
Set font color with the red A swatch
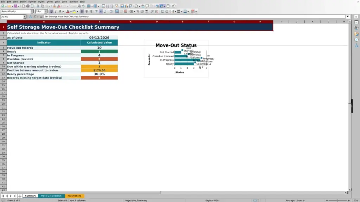68,12
